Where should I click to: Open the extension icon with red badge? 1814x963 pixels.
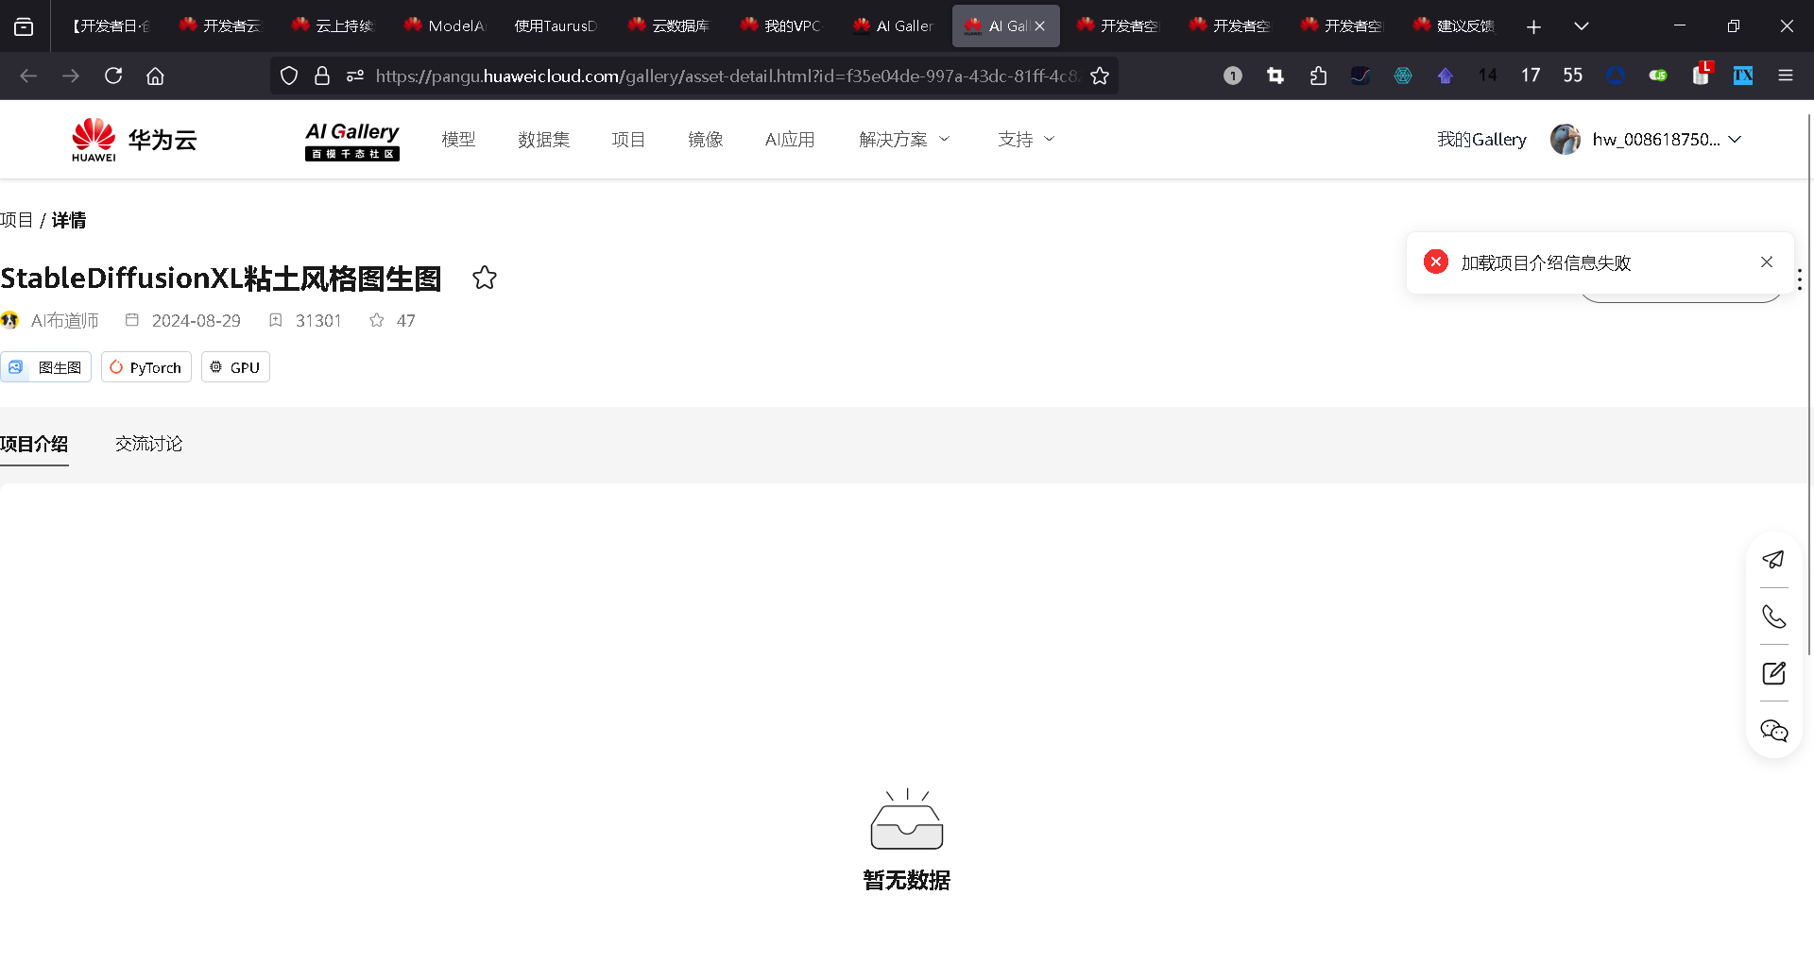coord(1702,74)
